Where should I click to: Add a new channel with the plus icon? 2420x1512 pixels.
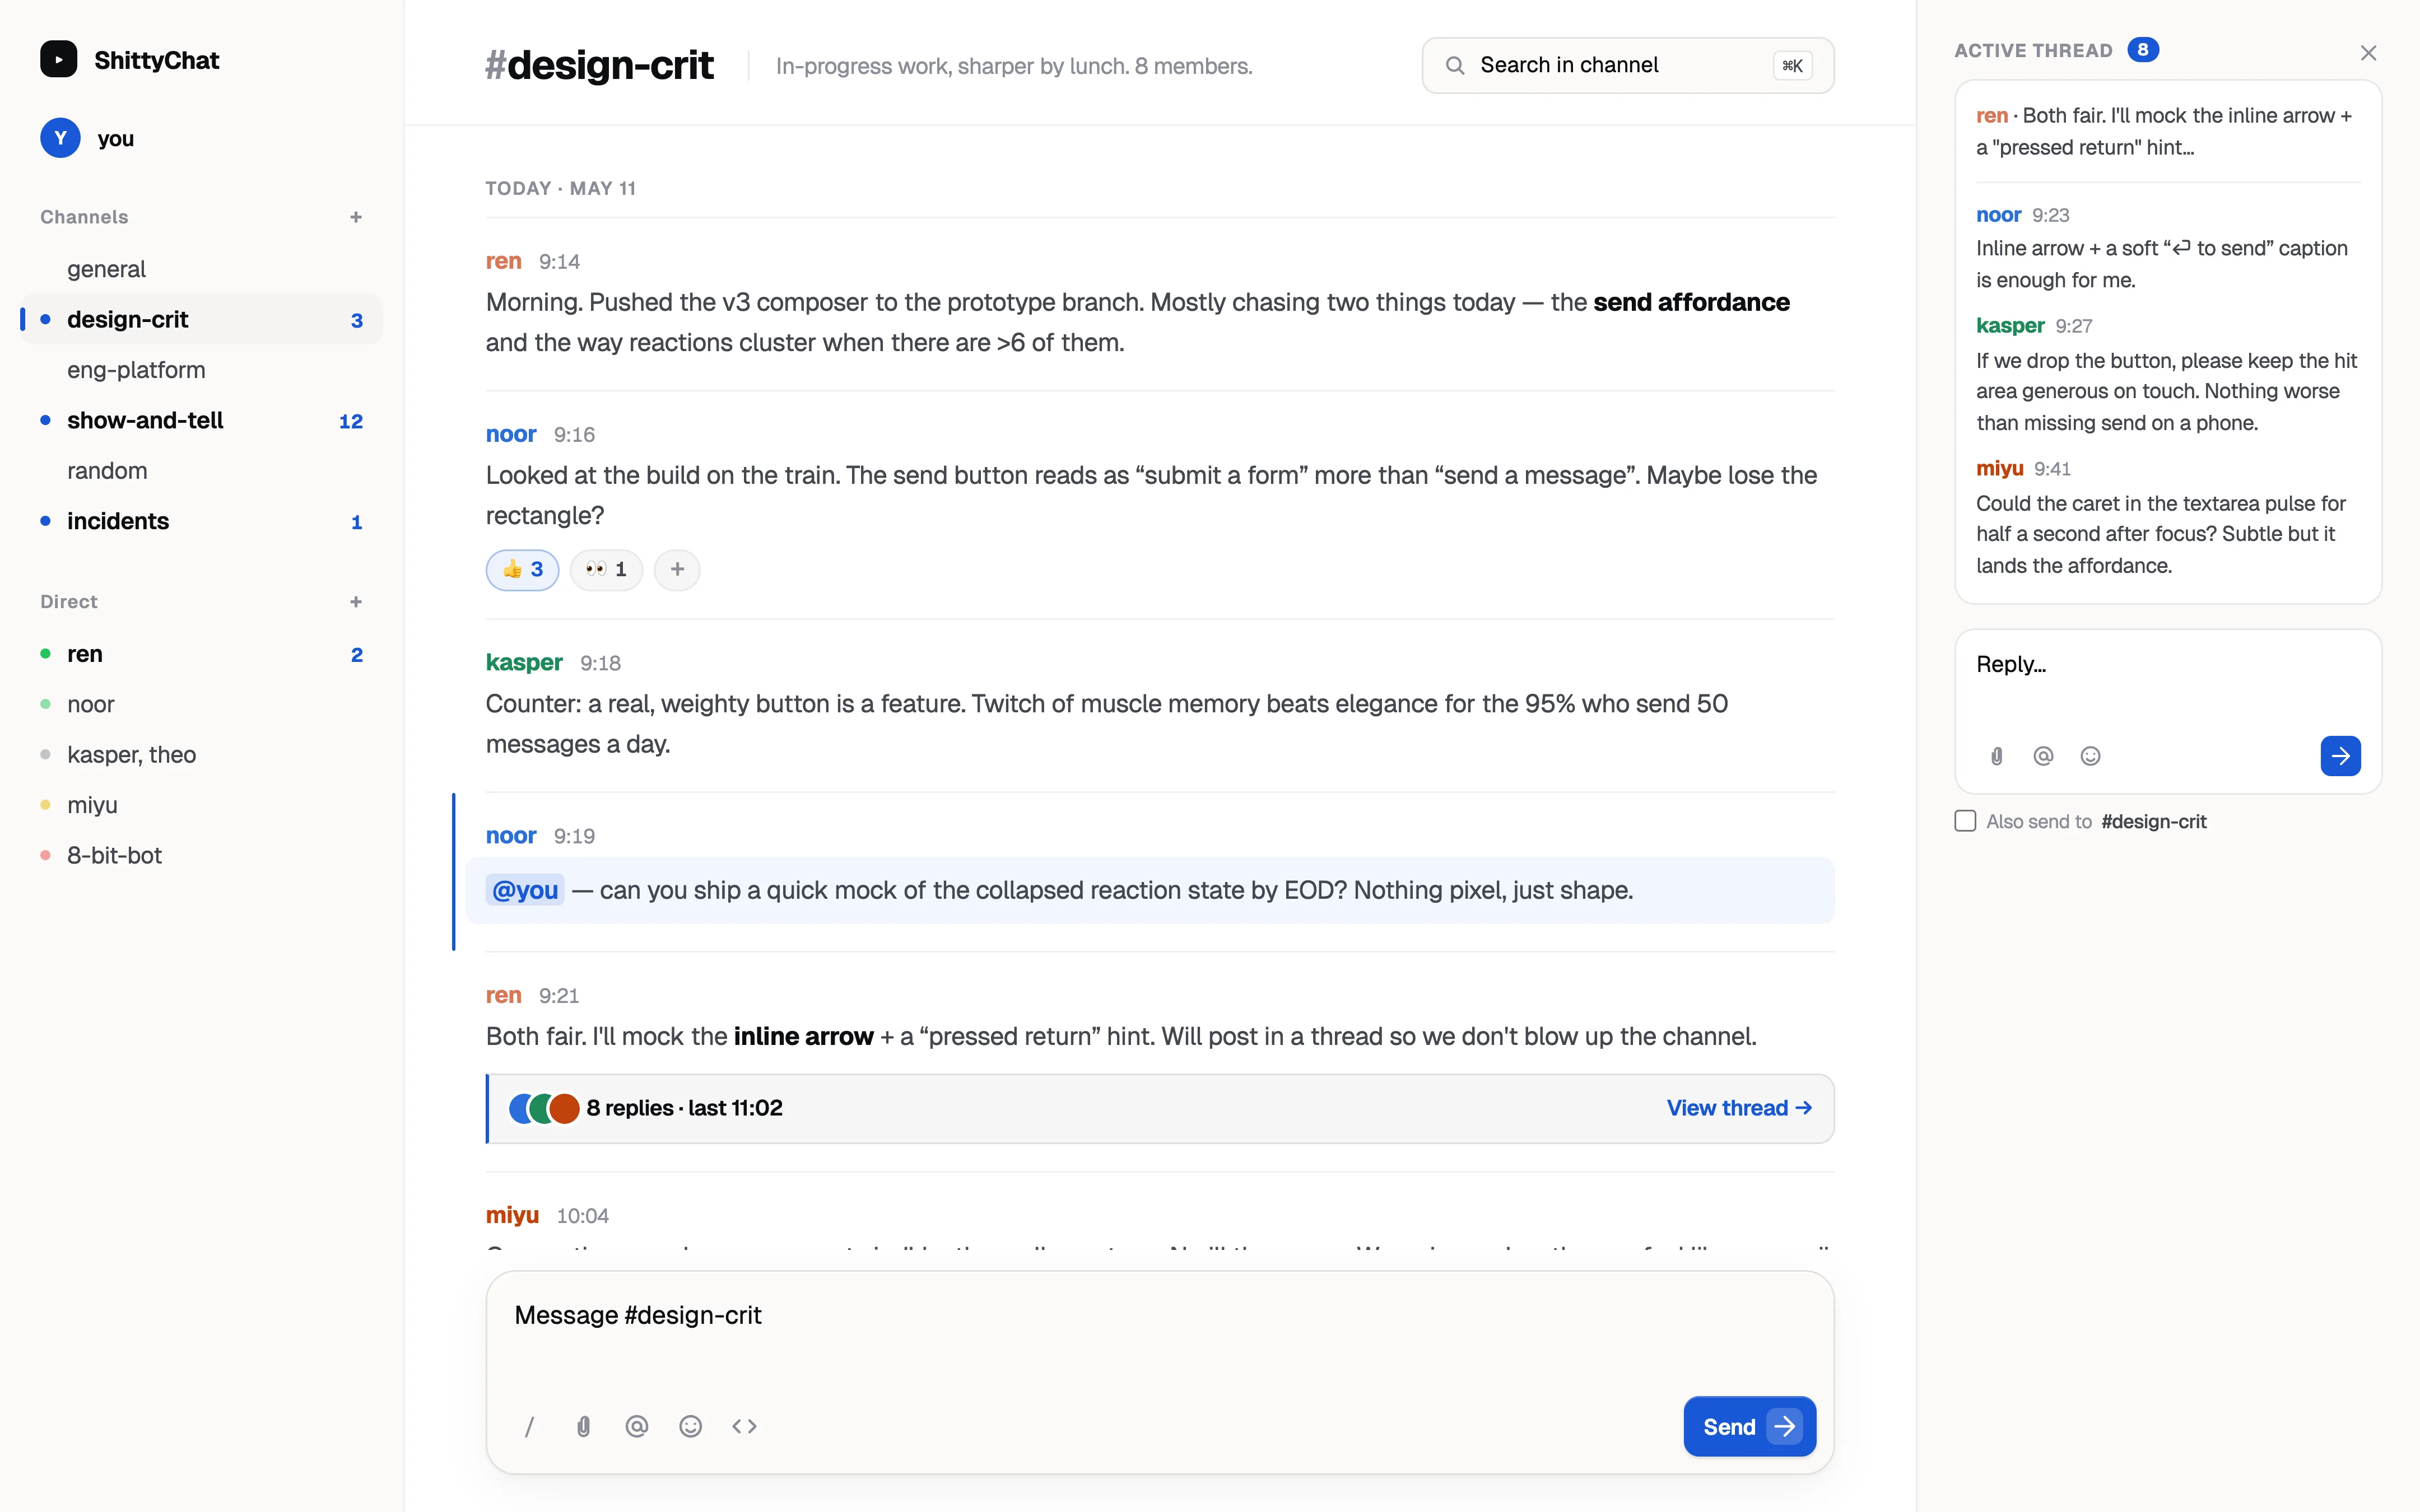click(356, 217)
